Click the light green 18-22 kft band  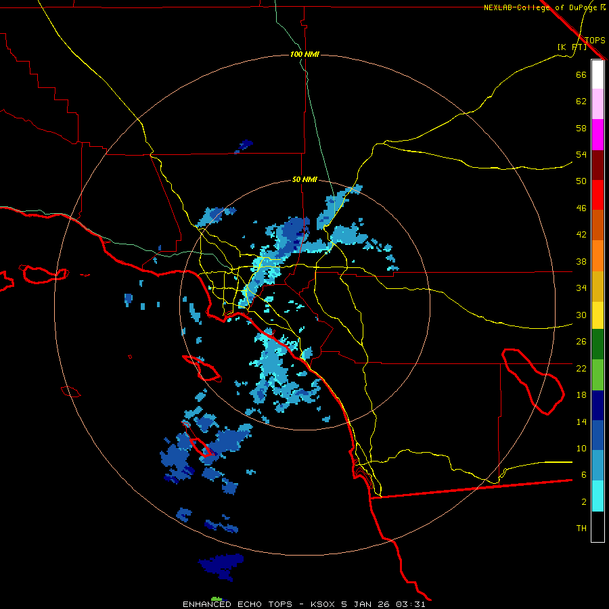(x=597, y=375)
